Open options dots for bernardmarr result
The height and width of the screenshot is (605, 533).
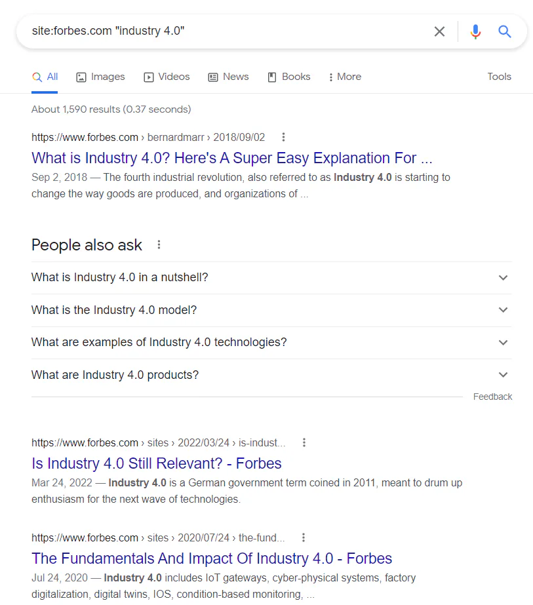pyautogui.click(x=283, y=137)
